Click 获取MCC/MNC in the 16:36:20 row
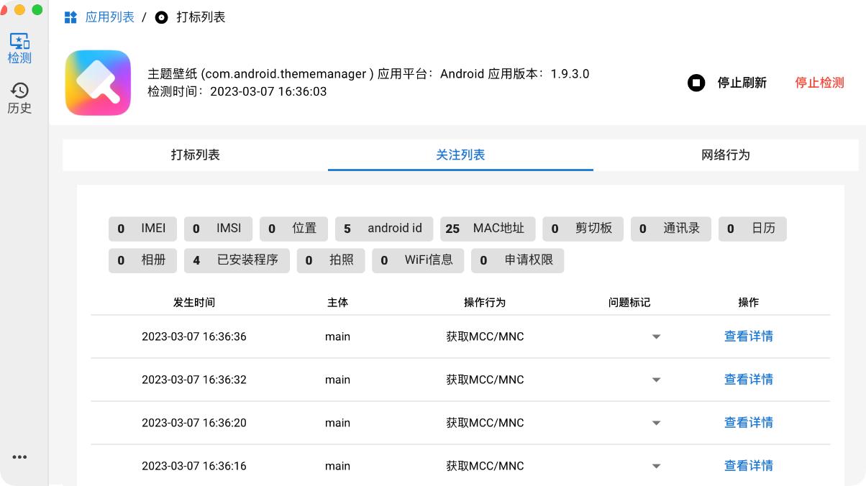866x486 pixels. 485,423
